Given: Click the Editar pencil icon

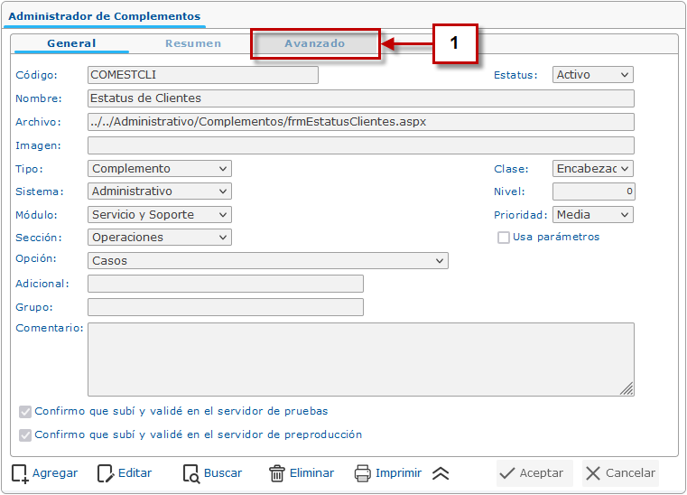Looking at the screenshot, I should [106, 473].
